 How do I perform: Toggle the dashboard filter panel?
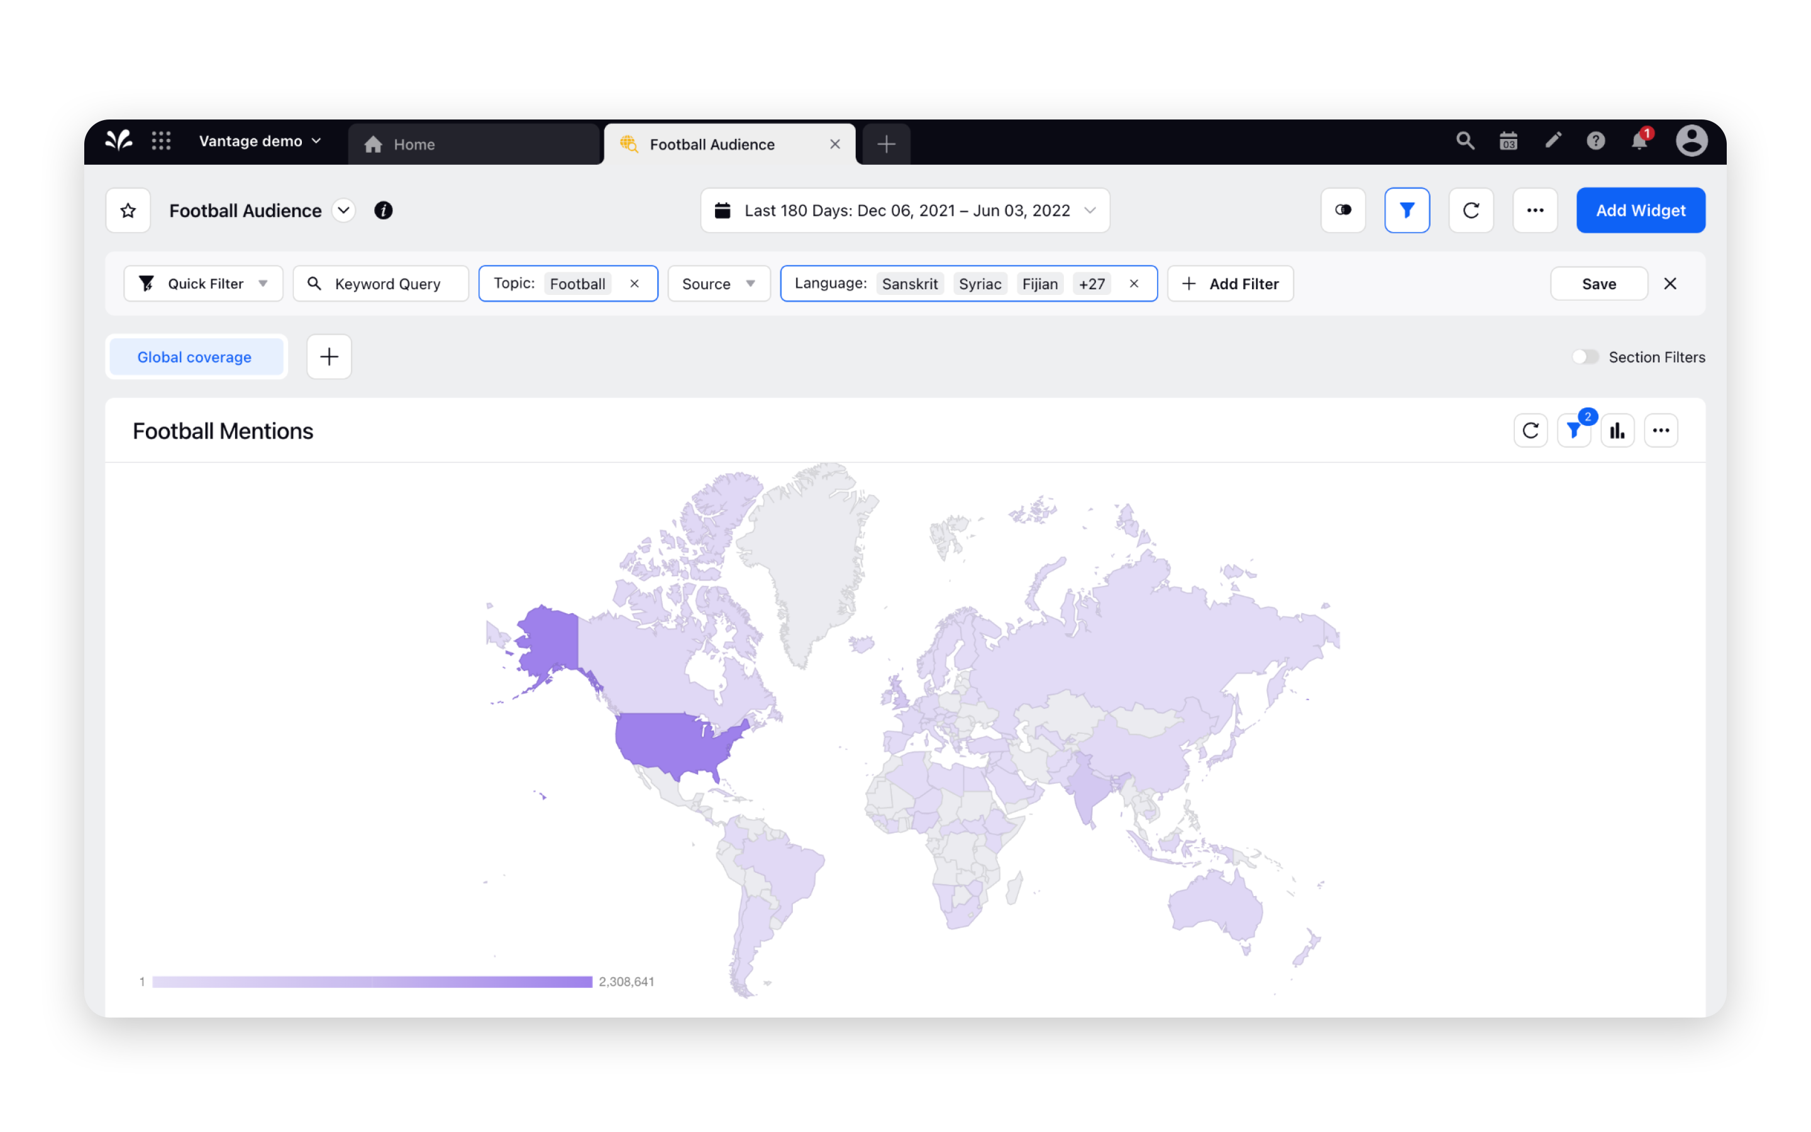(1407, 211)
